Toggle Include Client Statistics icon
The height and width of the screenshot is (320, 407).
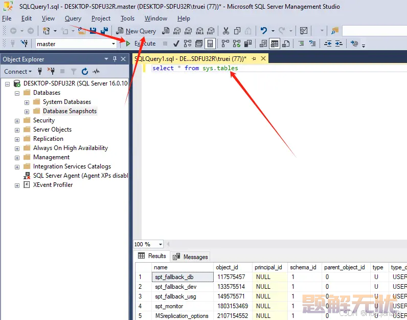(248, 44)
